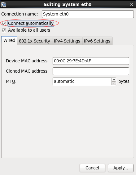
Task: Click the Cancel button
Action: pyautogui.click(x=92, y=168)
